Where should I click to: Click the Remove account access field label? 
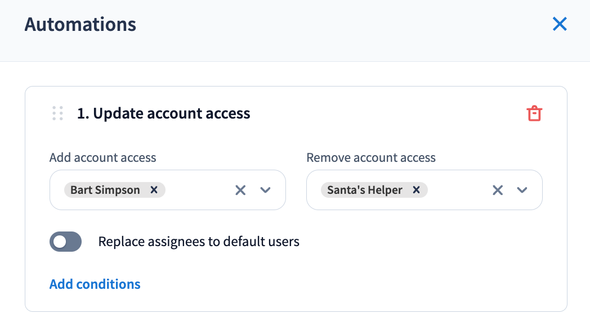click(x=371, y=157)
